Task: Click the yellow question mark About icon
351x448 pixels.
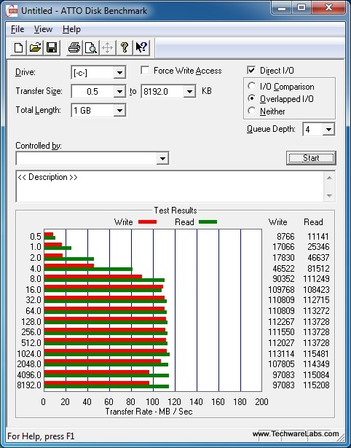Action: (x=125, y=47)
